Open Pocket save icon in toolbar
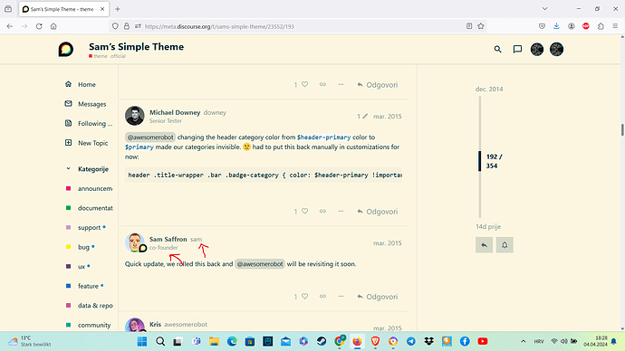625x351 pixels. coord(542,26)
